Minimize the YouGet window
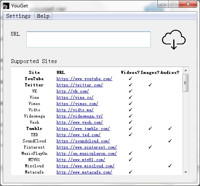The height and width of the screenshot is (186, 200). click(x=163, y=4)
